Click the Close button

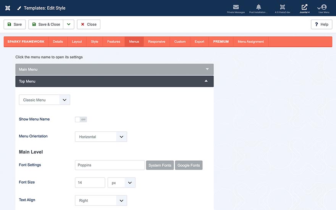coord(89,24)
